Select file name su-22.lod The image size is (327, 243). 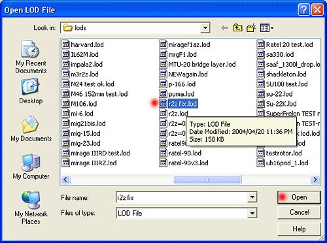(279, 94)
